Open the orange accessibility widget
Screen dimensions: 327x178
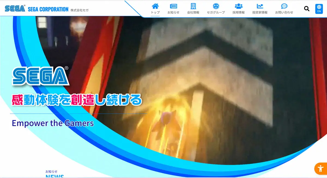320,169
